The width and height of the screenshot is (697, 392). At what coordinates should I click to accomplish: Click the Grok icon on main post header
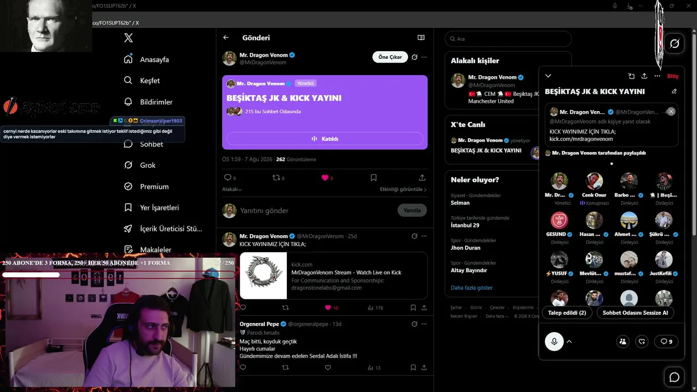coord(414,57)
